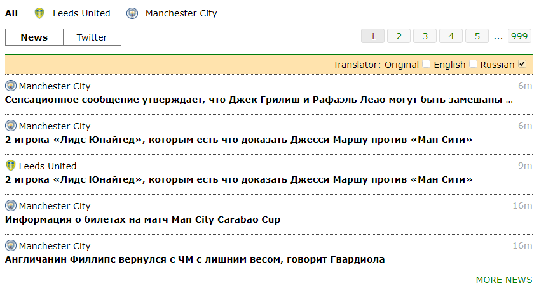Open the Man City Carabao Cup tickets headline

pos(142,219)
